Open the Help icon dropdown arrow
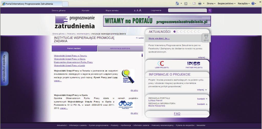262x129 pixels. coord(256,4)
